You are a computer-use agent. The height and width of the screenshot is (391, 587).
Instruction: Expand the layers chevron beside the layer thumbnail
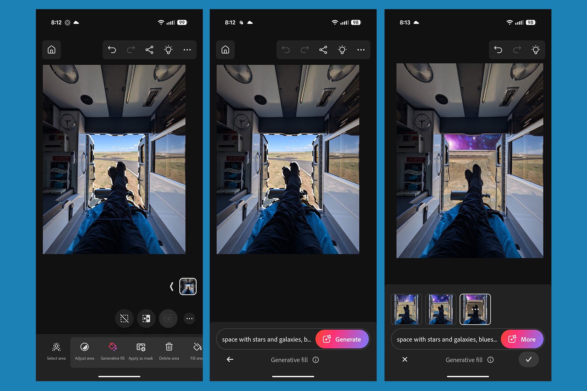coord(172,286)
